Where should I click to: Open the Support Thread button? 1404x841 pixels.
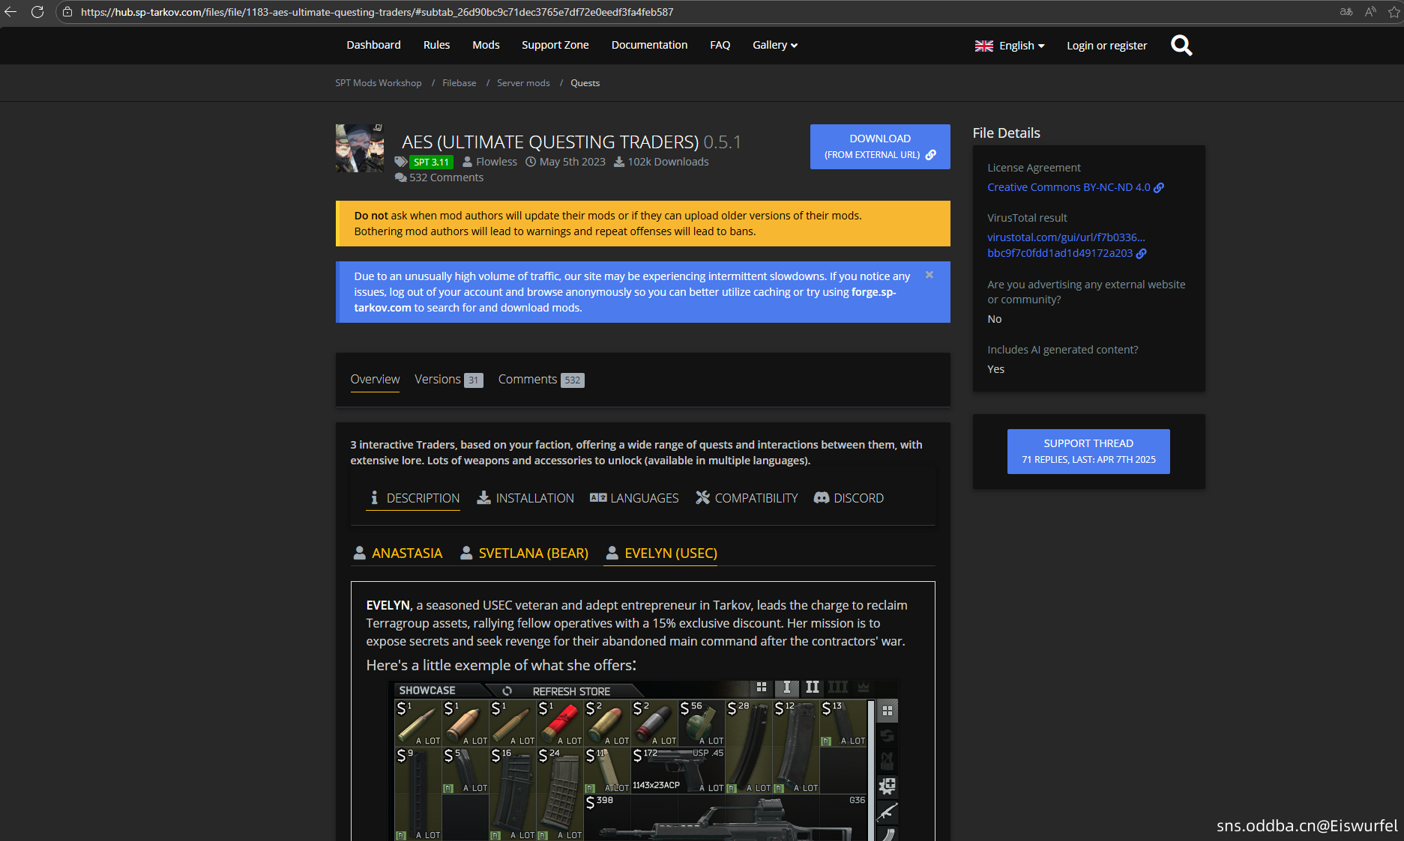click(x=1088, y=452)
